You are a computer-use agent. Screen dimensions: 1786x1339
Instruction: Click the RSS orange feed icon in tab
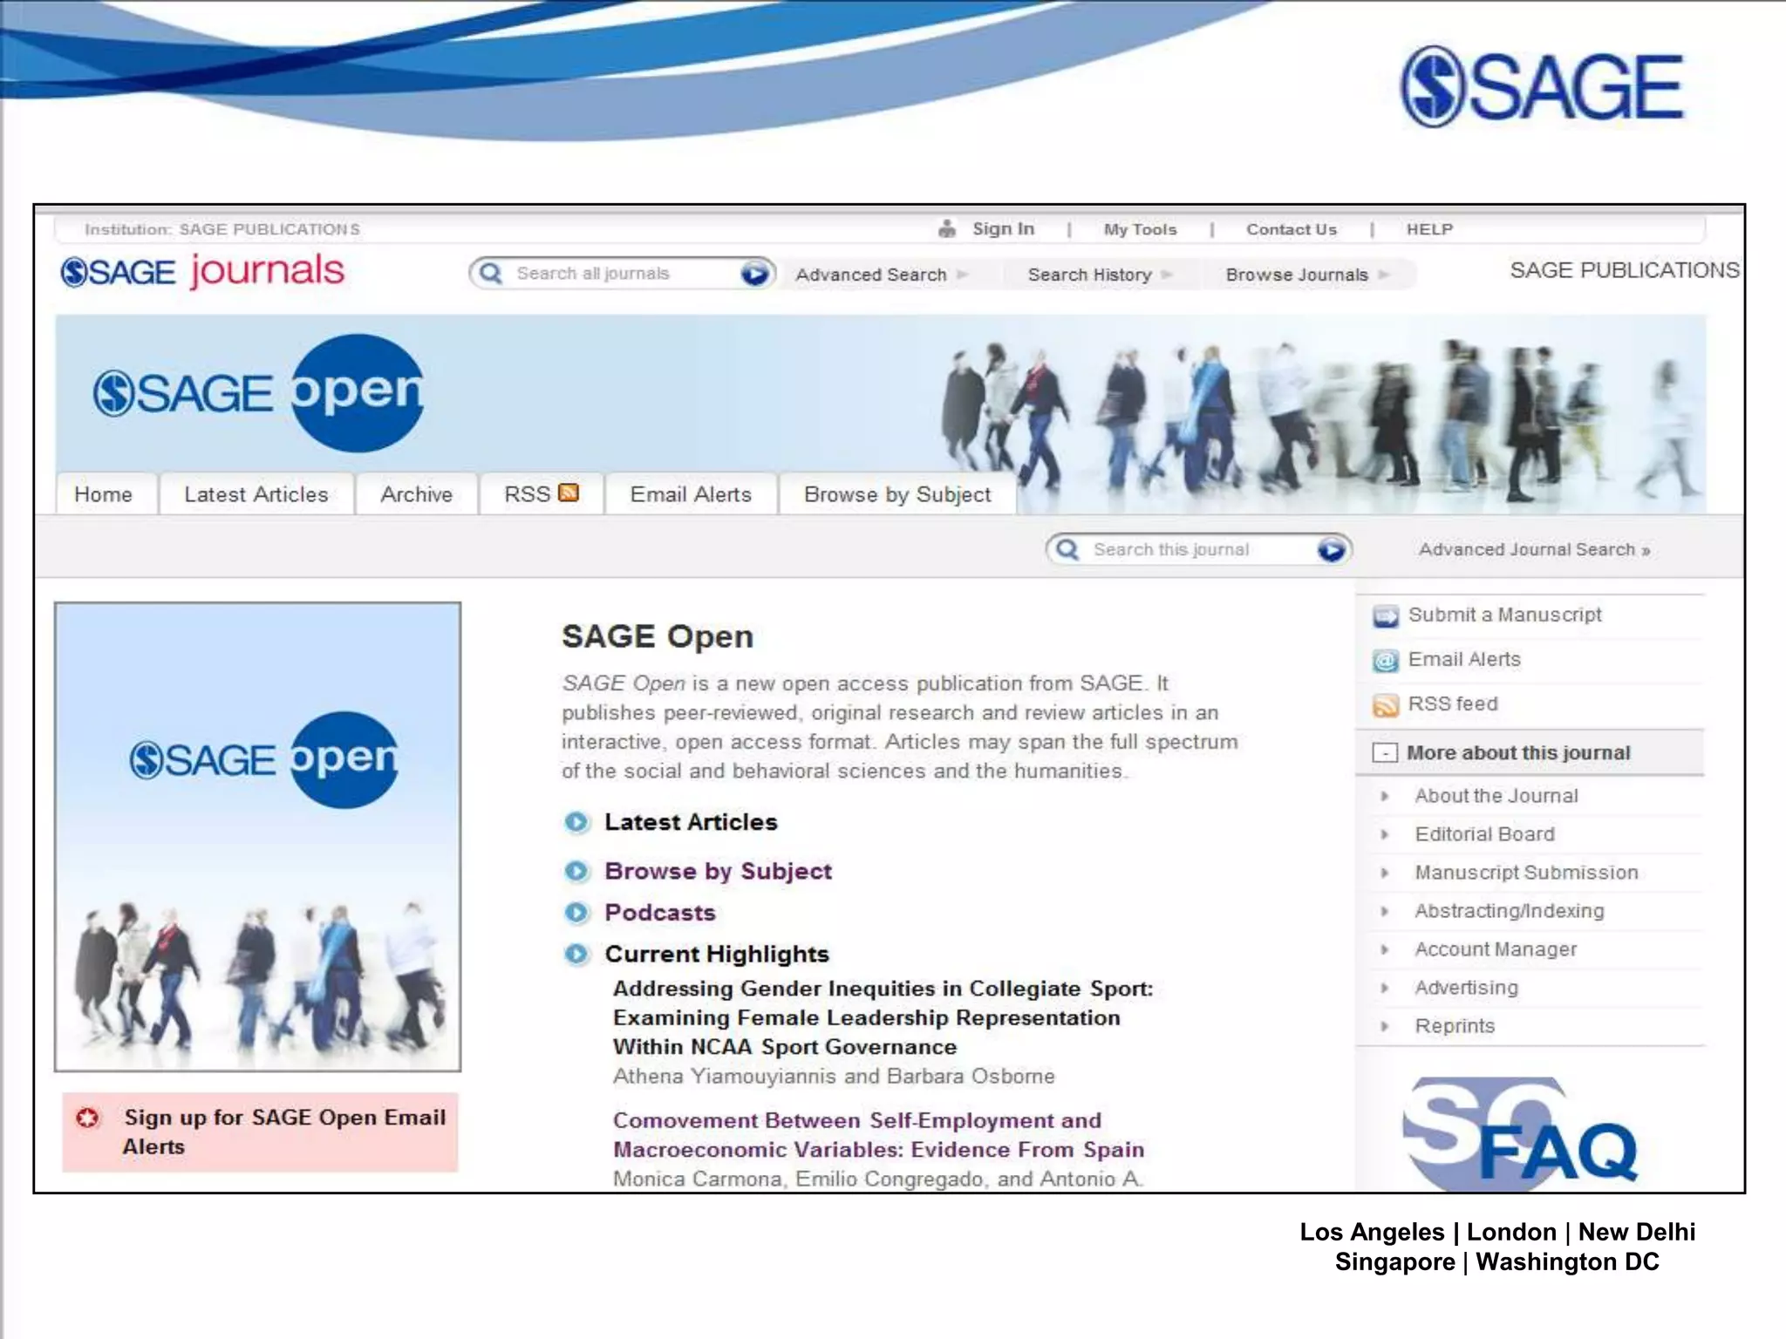pos(569,493)
